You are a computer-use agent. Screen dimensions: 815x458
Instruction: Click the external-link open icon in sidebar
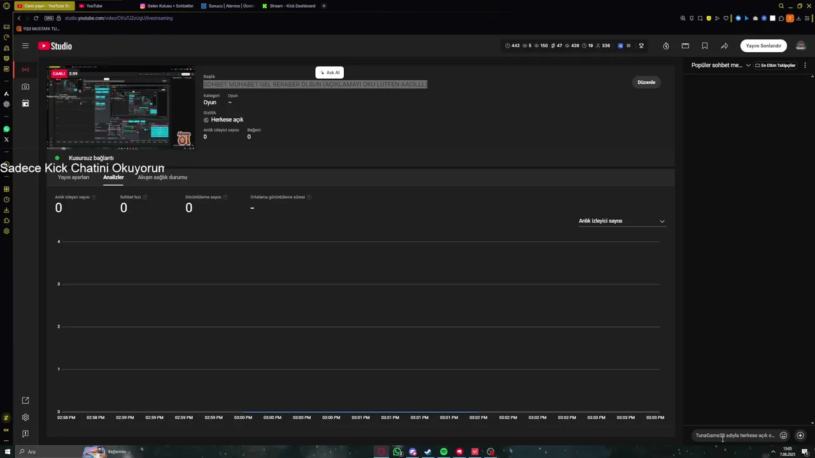click(x=25, y=400)
